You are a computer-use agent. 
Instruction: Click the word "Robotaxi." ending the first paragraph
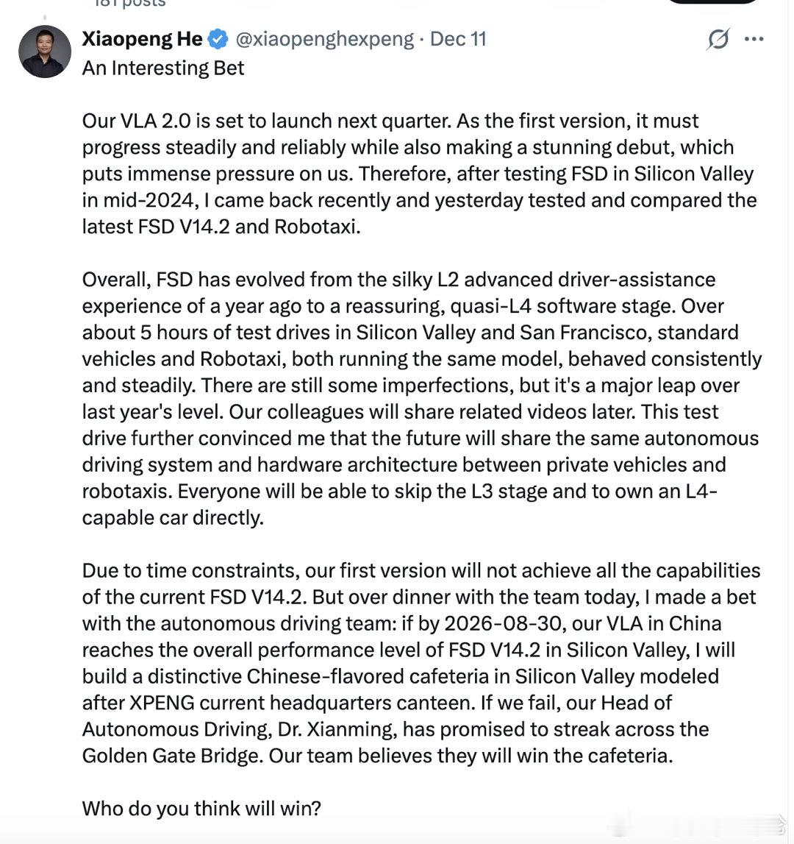point(318,227)
